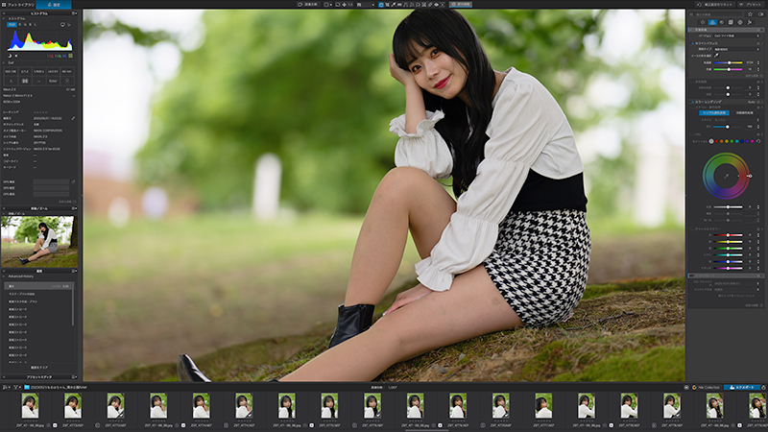
Task: Select the Geometry corrections category icon
Action: point(731,22)
